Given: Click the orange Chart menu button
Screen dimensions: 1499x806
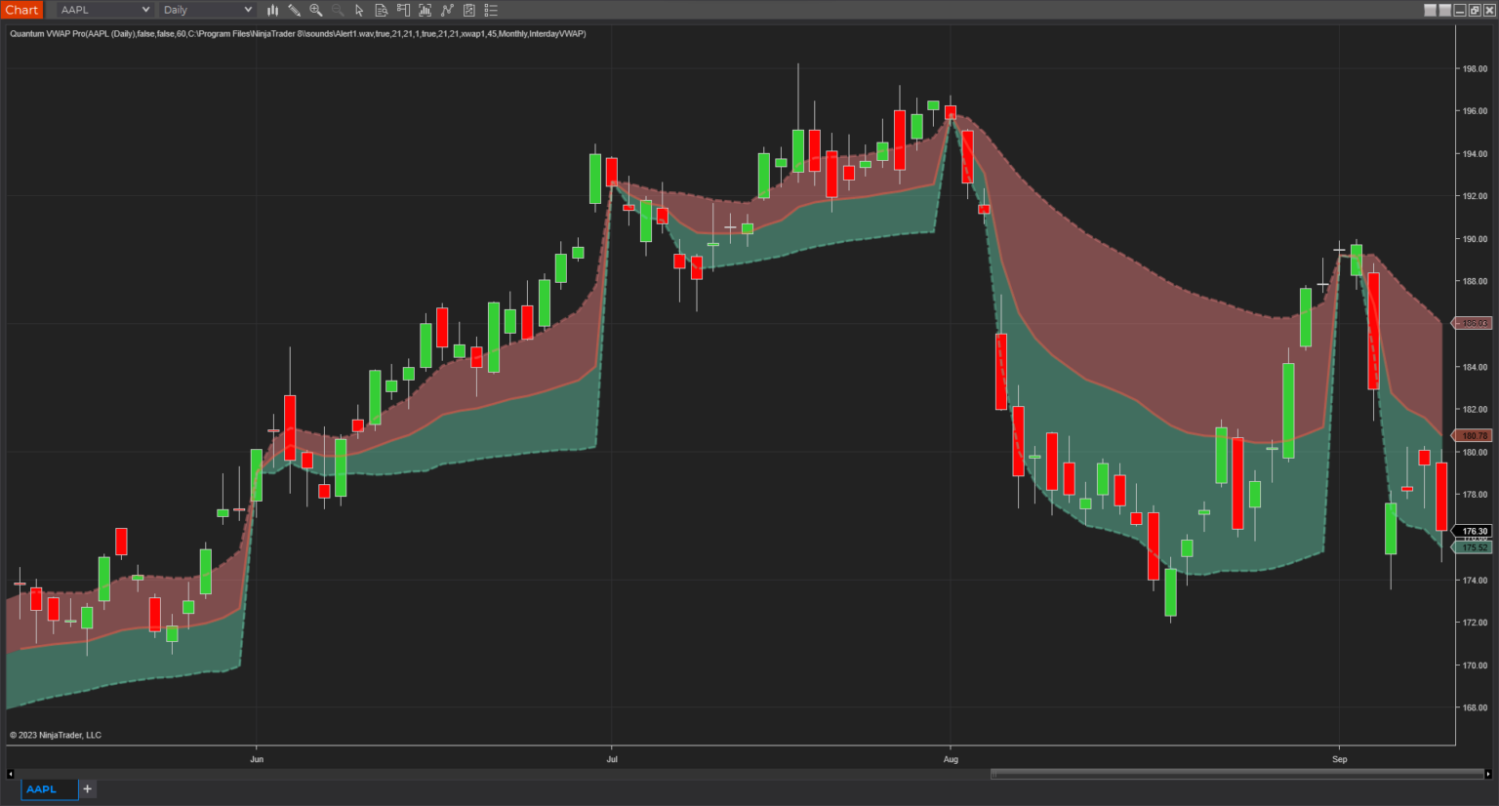Looking at the screenshot, I should [21, 10].
